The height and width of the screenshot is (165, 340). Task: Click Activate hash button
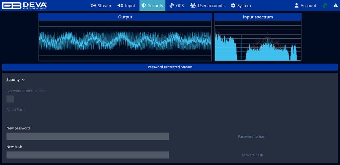[x=252, y=155]
